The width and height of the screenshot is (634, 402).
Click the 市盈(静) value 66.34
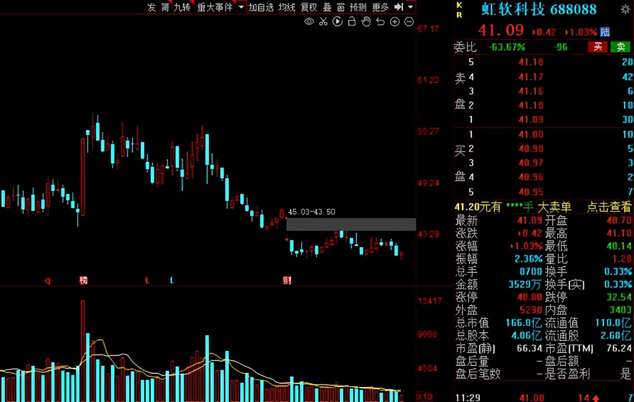[530, 349]
